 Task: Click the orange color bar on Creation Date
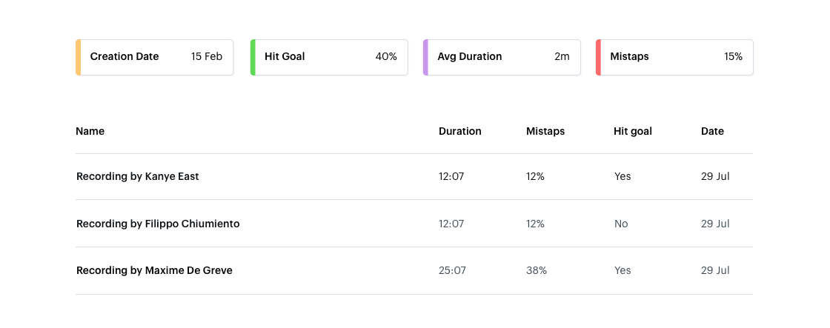(x=79, y=57)
